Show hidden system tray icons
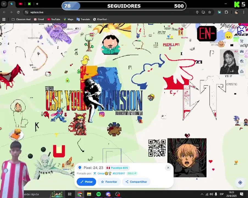The image size is (248, 198). pos(202,194)
